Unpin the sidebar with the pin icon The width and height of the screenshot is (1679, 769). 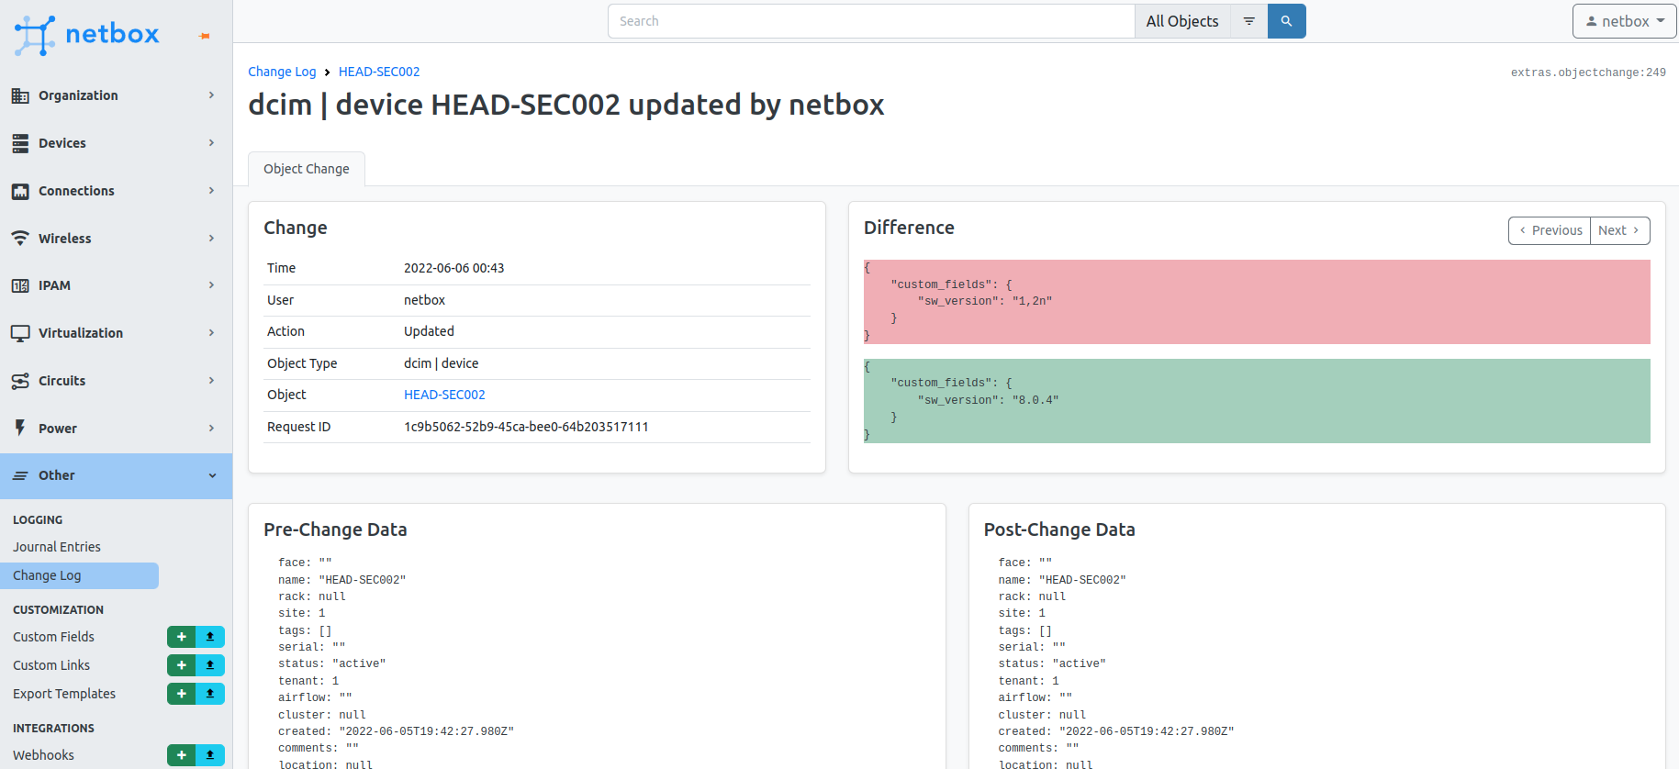point(205,36)
